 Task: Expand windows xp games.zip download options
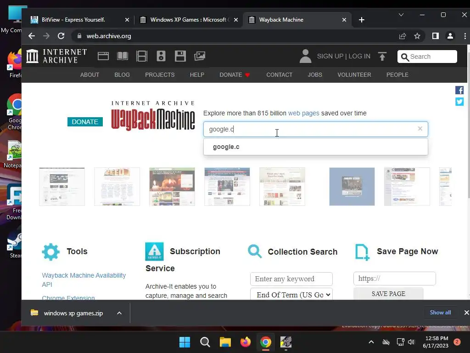coord(119,313)
